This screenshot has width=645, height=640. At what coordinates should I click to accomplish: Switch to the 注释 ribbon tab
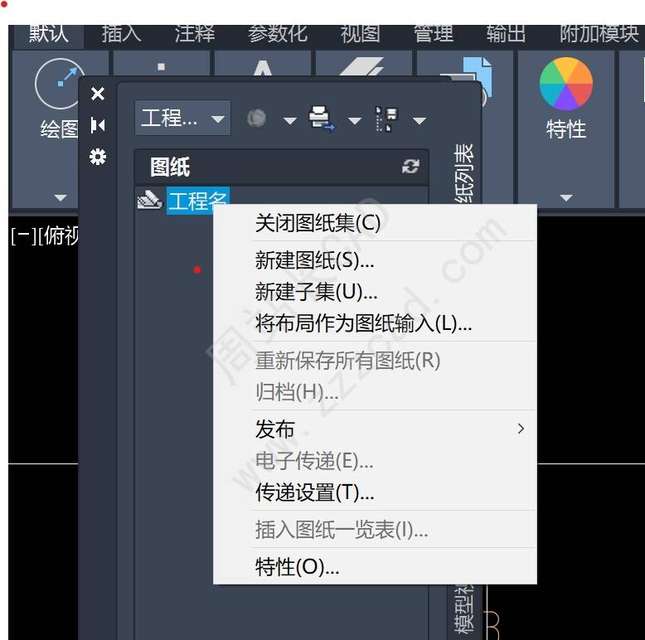(x=195, y=34)
